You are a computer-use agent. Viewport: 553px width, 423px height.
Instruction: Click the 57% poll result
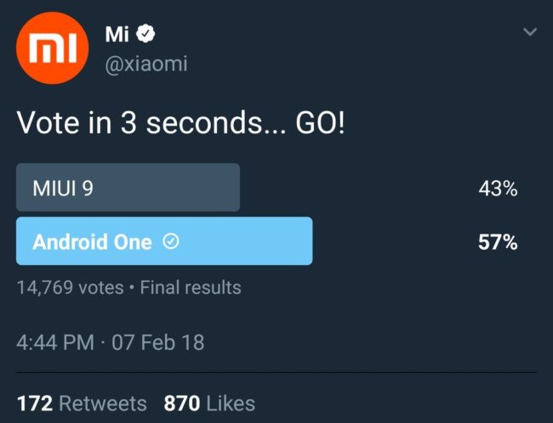tap(498, 242)
